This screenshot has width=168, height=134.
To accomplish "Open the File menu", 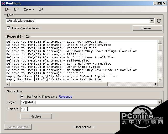I will [7, 9].
